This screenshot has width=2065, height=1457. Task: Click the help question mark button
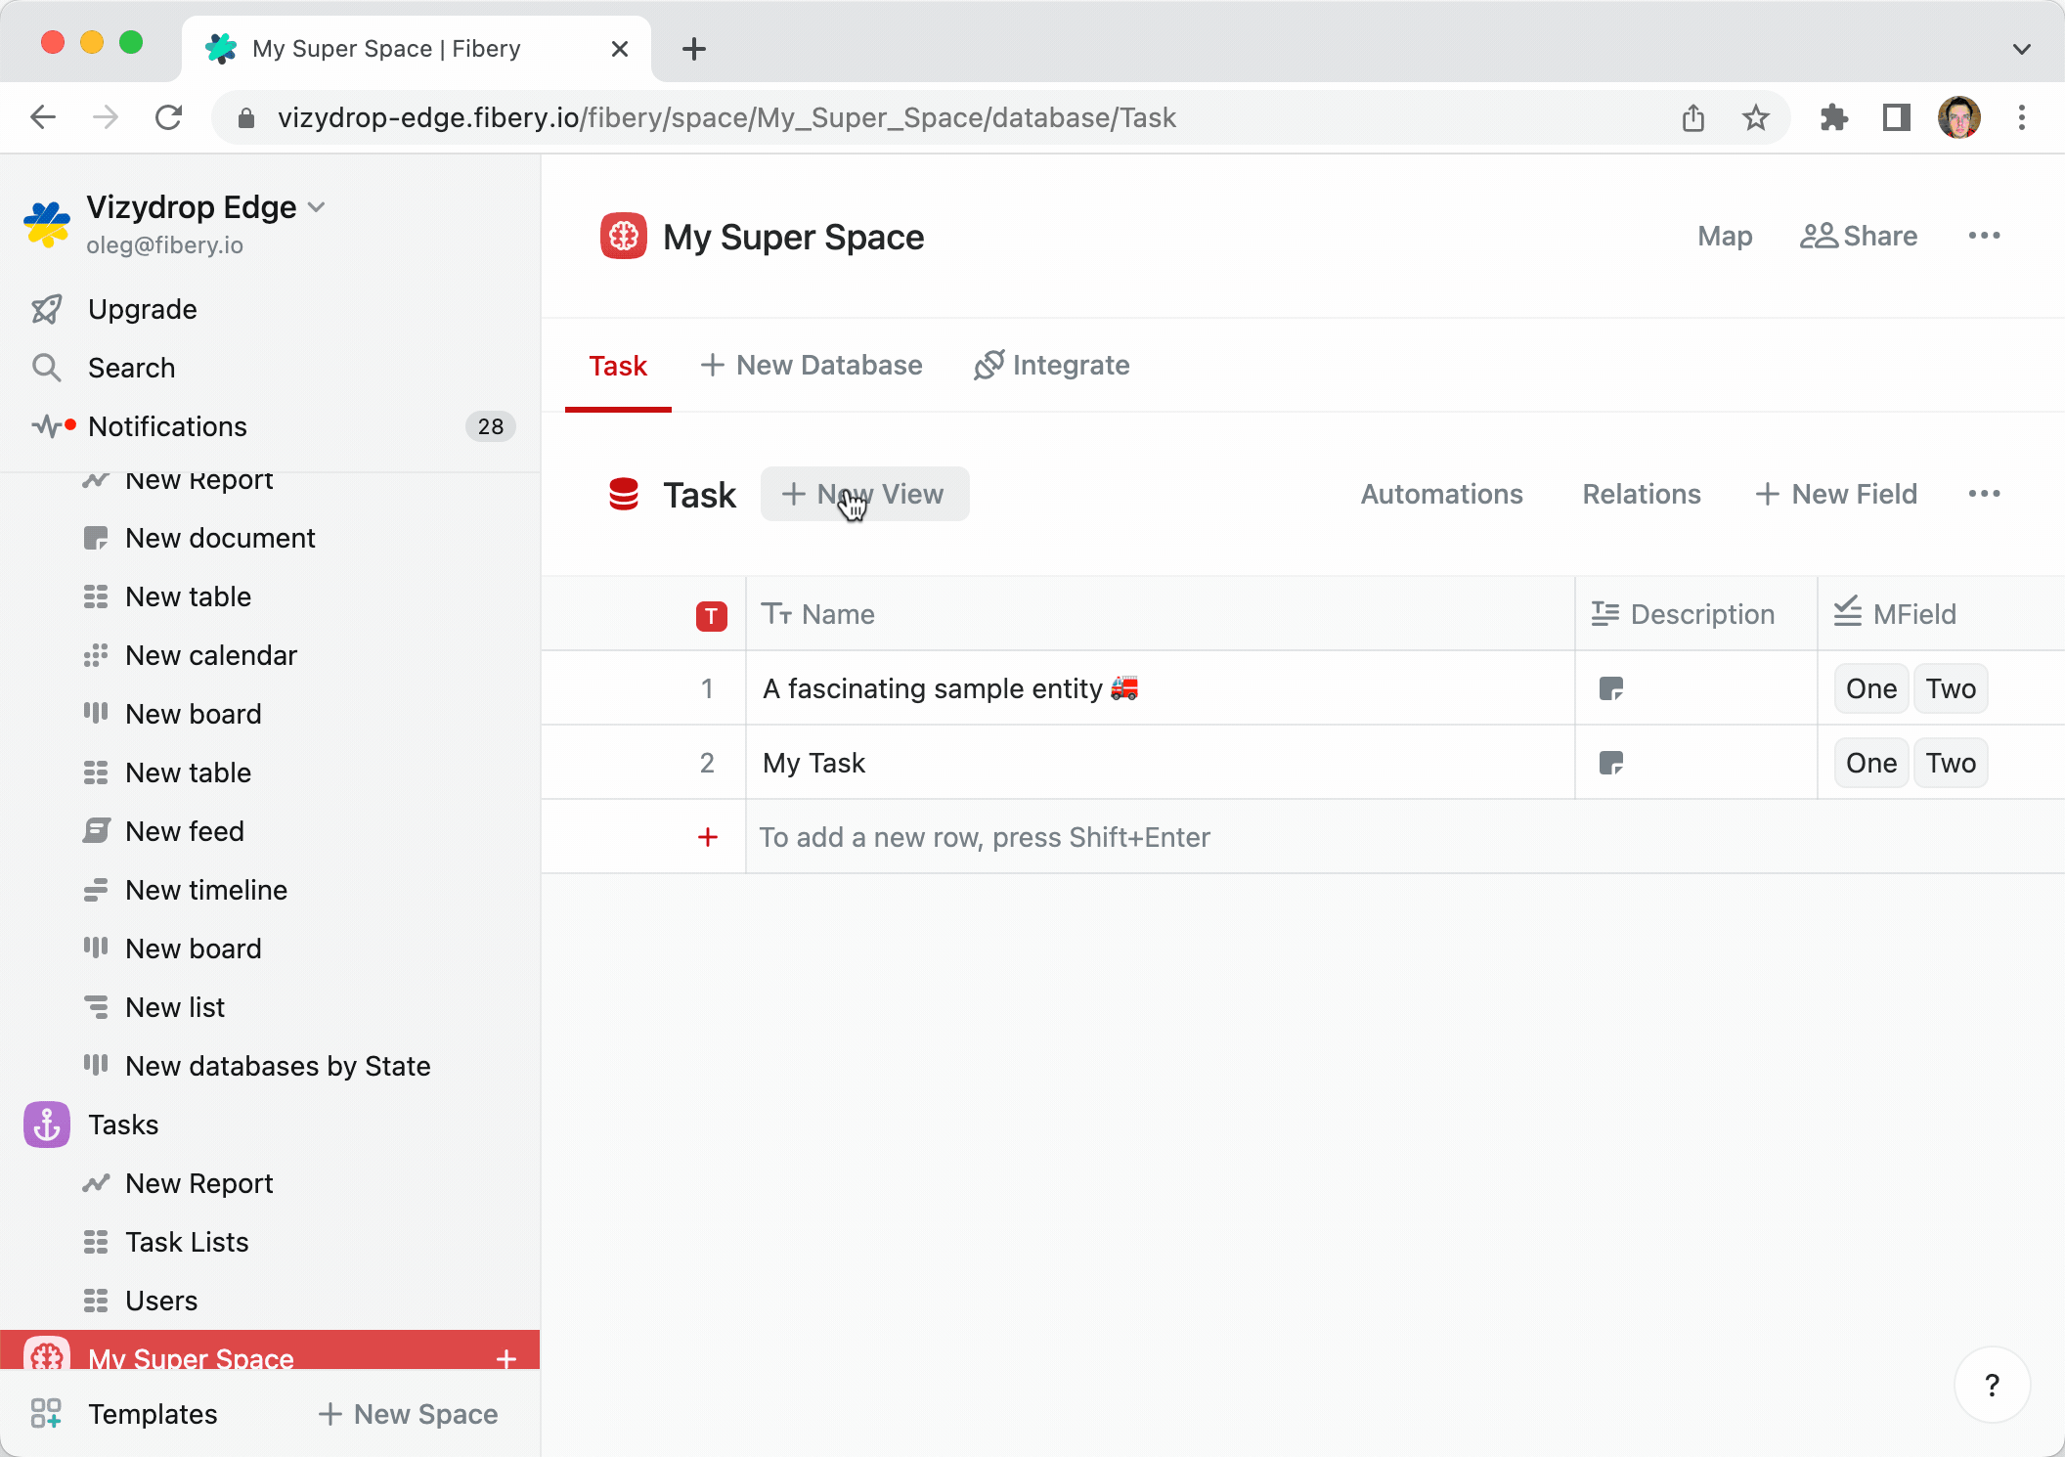coord(1992,1385)
